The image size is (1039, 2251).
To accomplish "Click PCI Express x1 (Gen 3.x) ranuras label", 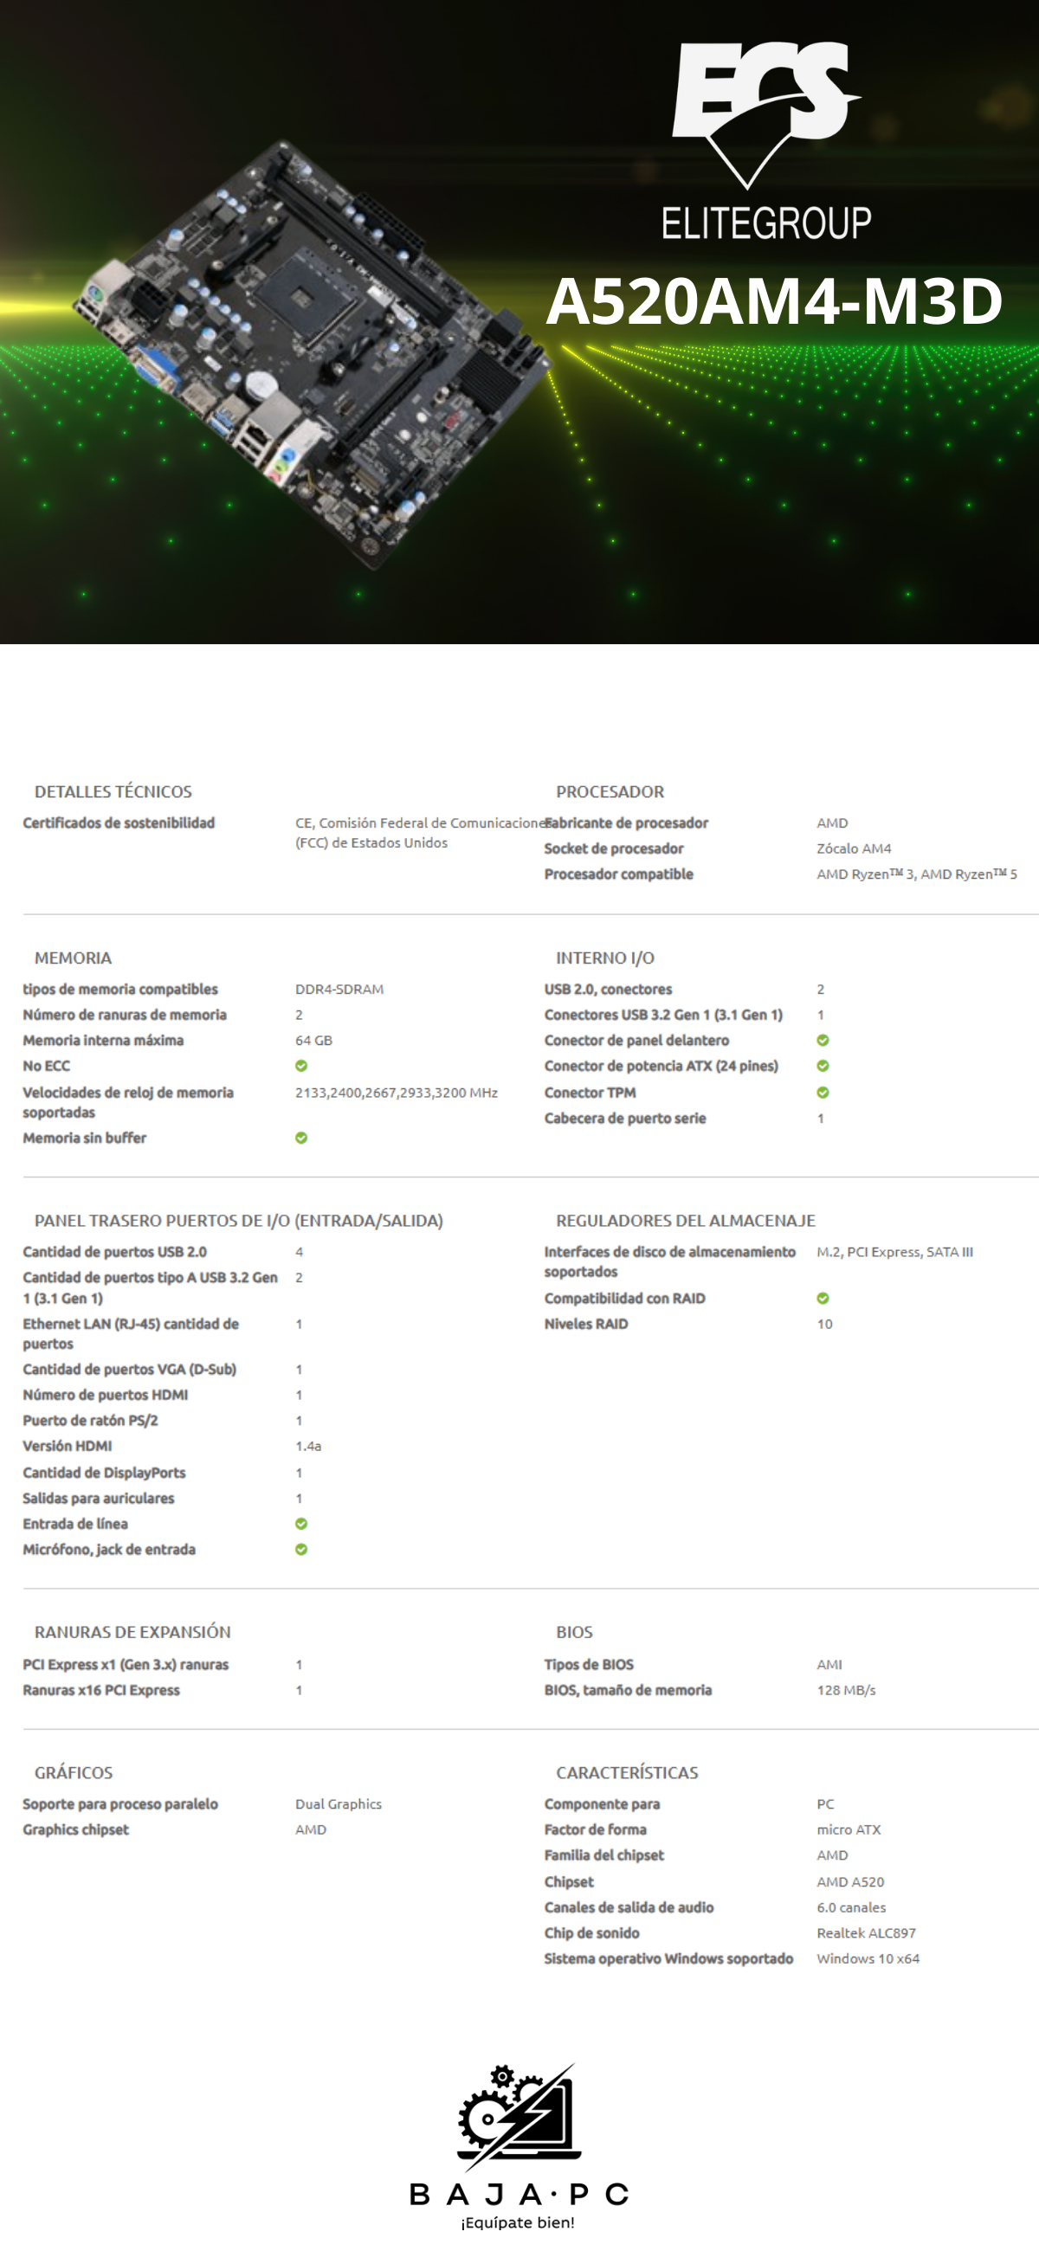I will tap(126, 1665).
